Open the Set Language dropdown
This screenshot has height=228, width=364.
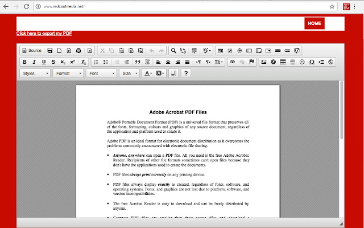click(219, 62)
